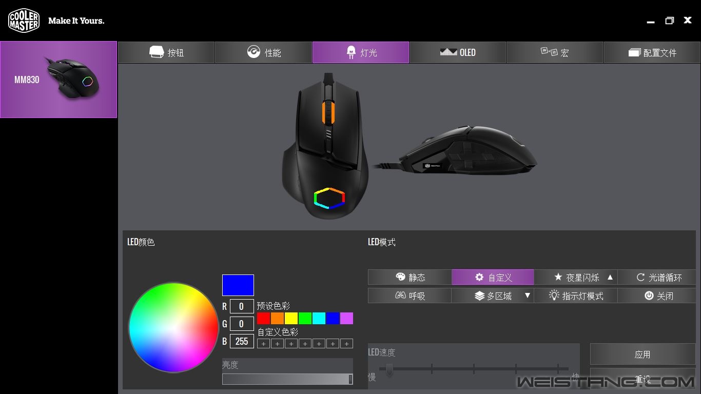Viewport: 701px width, 394px height.
Task: Click the Cooler Master logo
Action: click(x=24, y=21)
